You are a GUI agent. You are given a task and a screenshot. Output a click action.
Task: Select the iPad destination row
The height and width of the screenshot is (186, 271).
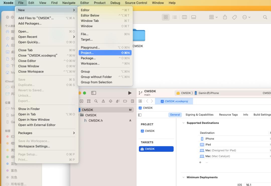coord(235,145)
